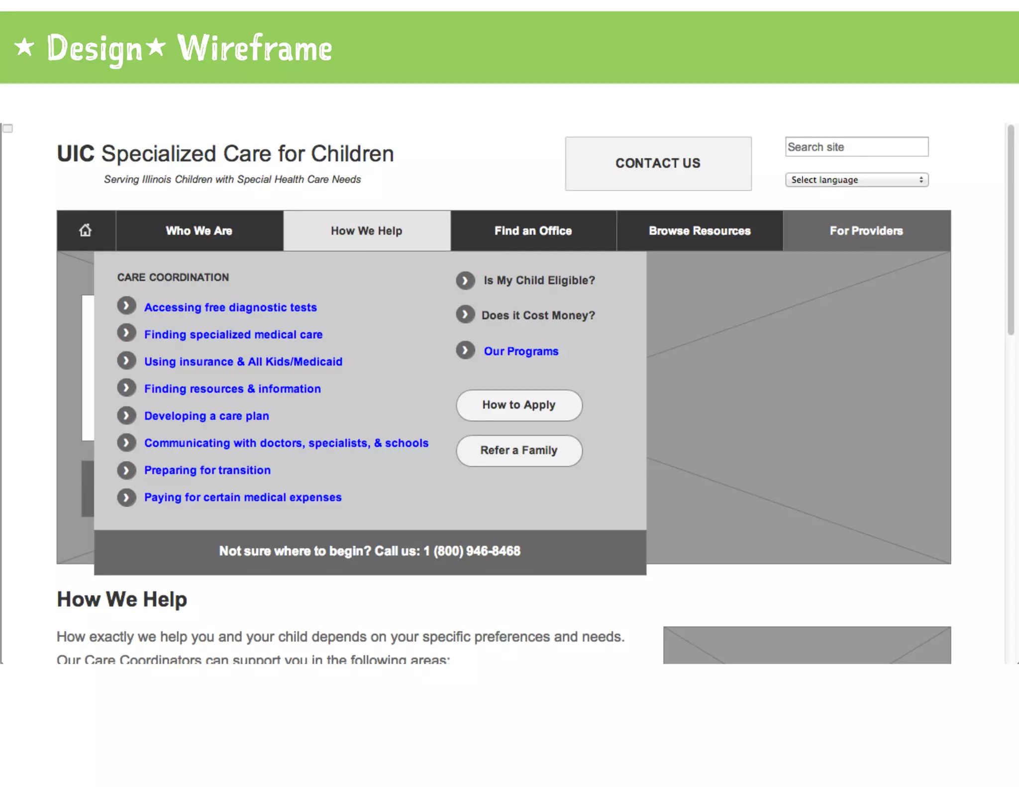Screen dimensions: 1019x787
Task: Click arrow icon beside Finding specialized medical care
Action: [x=126, y=333]
